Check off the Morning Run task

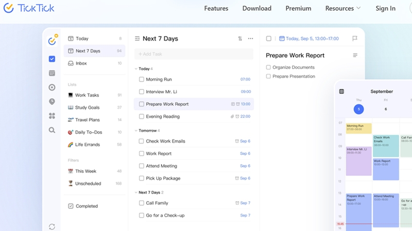[x=141, y=79]
